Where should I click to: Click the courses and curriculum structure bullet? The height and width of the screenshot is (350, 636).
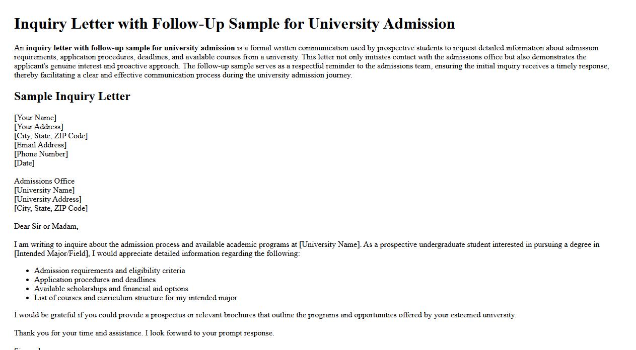click(x=135, y=298)
